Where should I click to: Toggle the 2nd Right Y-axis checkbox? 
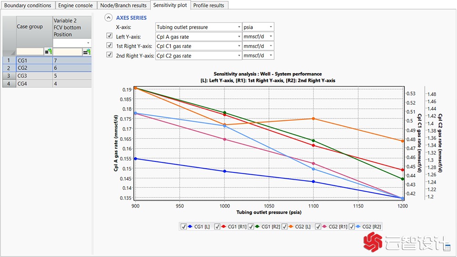click(x=109, y=55)
